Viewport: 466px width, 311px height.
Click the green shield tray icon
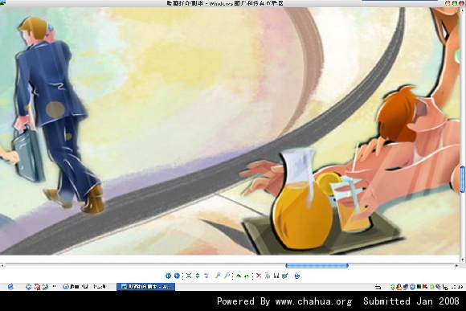click(393, 287)
